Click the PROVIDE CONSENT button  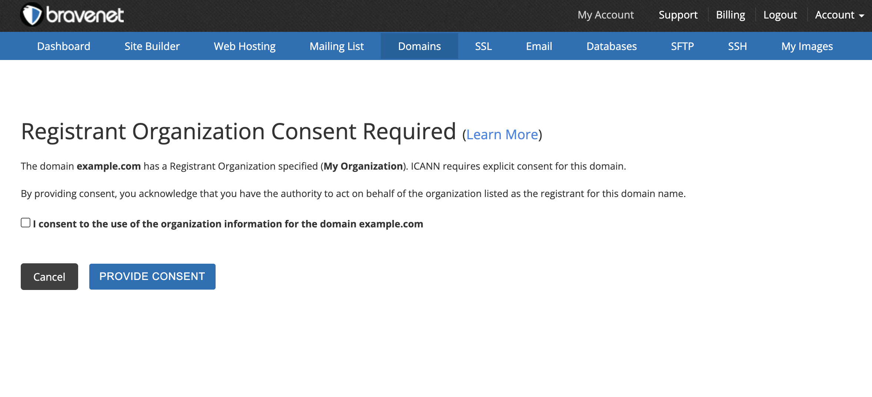tap(152, 277)
